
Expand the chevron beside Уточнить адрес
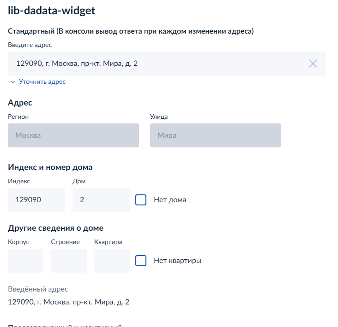(13, 82)
